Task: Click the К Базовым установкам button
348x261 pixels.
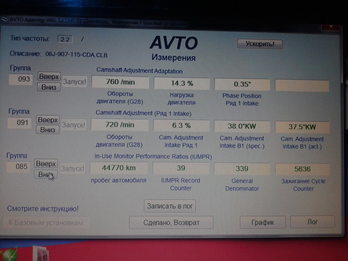Action: click(x=46, y=223)
